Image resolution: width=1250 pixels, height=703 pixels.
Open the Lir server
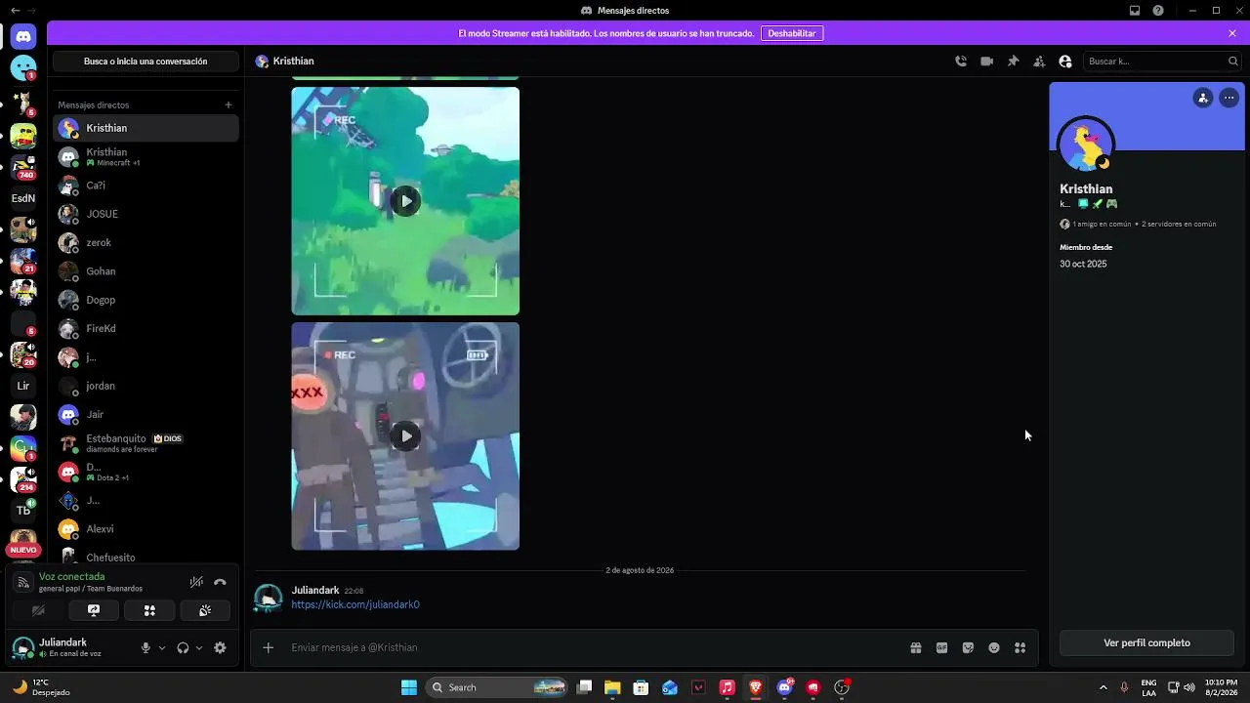[23, 386]
